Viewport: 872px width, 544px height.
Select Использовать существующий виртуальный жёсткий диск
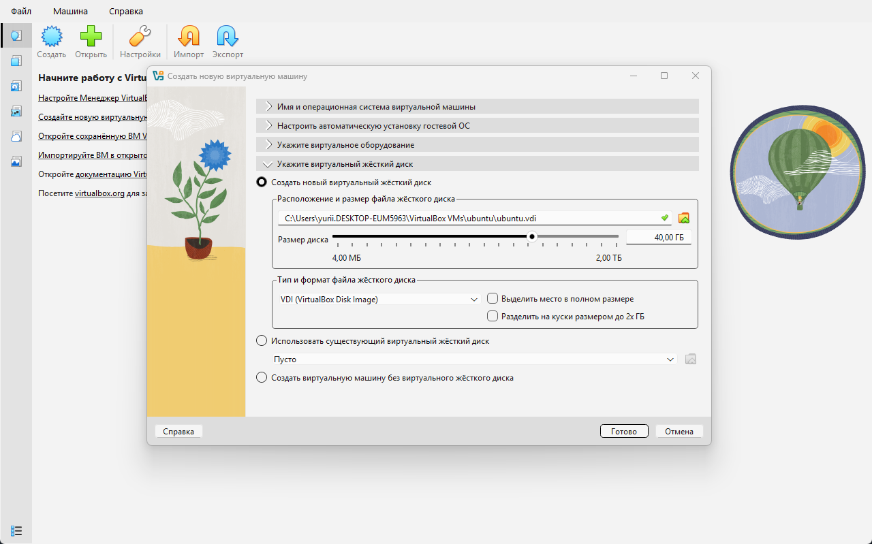pyautogui.click(x=262, y=340)
